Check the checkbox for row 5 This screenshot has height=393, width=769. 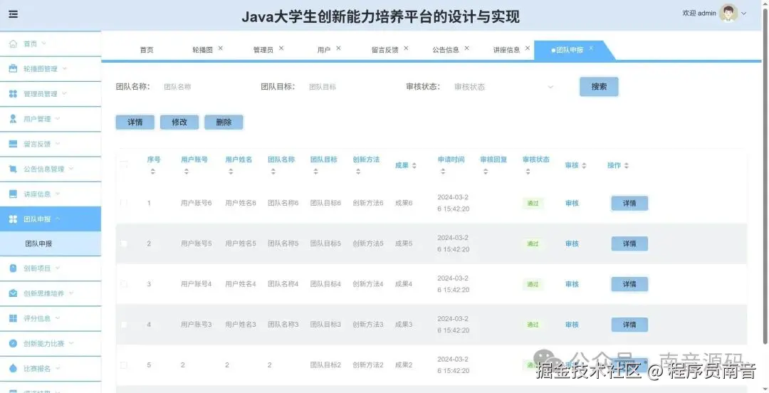click(124, 365)
